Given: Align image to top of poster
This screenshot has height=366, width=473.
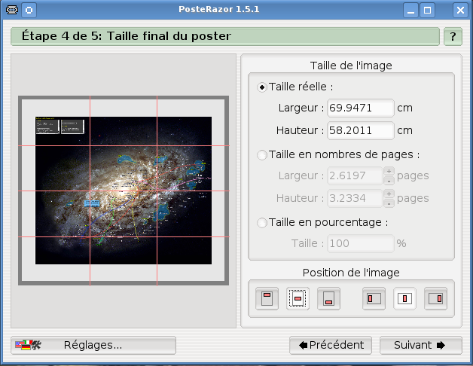Looking at the screenshot, I should pyautogui.click(x=267, y=298).
